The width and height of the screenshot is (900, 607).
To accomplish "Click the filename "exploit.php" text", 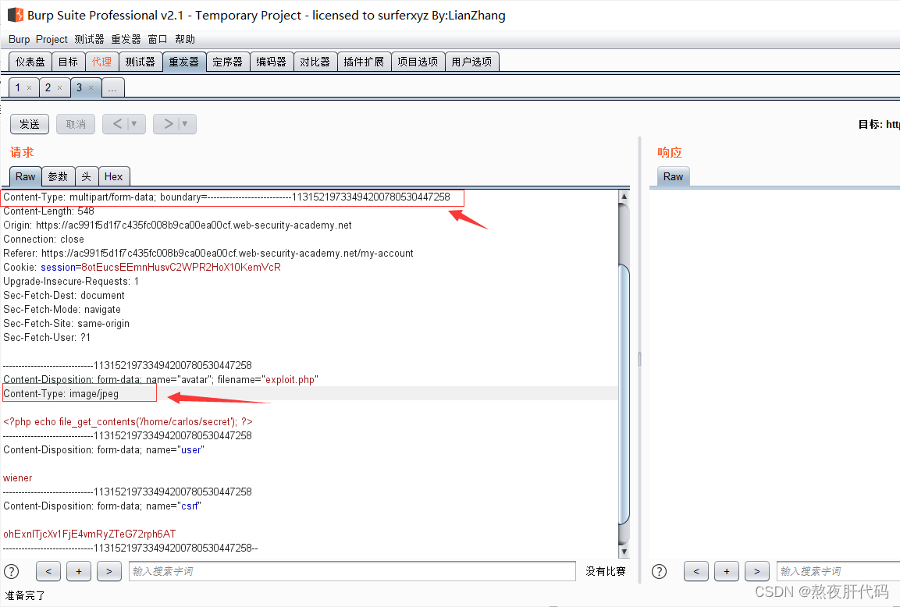I will click(x=290, y=380).
